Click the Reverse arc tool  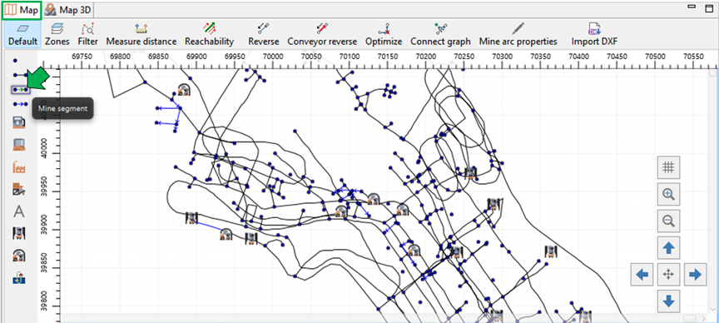[264, 35]
